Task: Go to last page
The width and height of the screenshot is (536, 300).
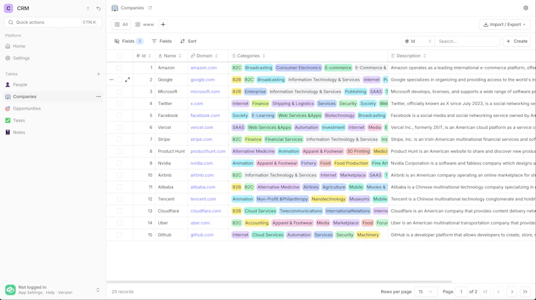Action: tap(525, 291)
